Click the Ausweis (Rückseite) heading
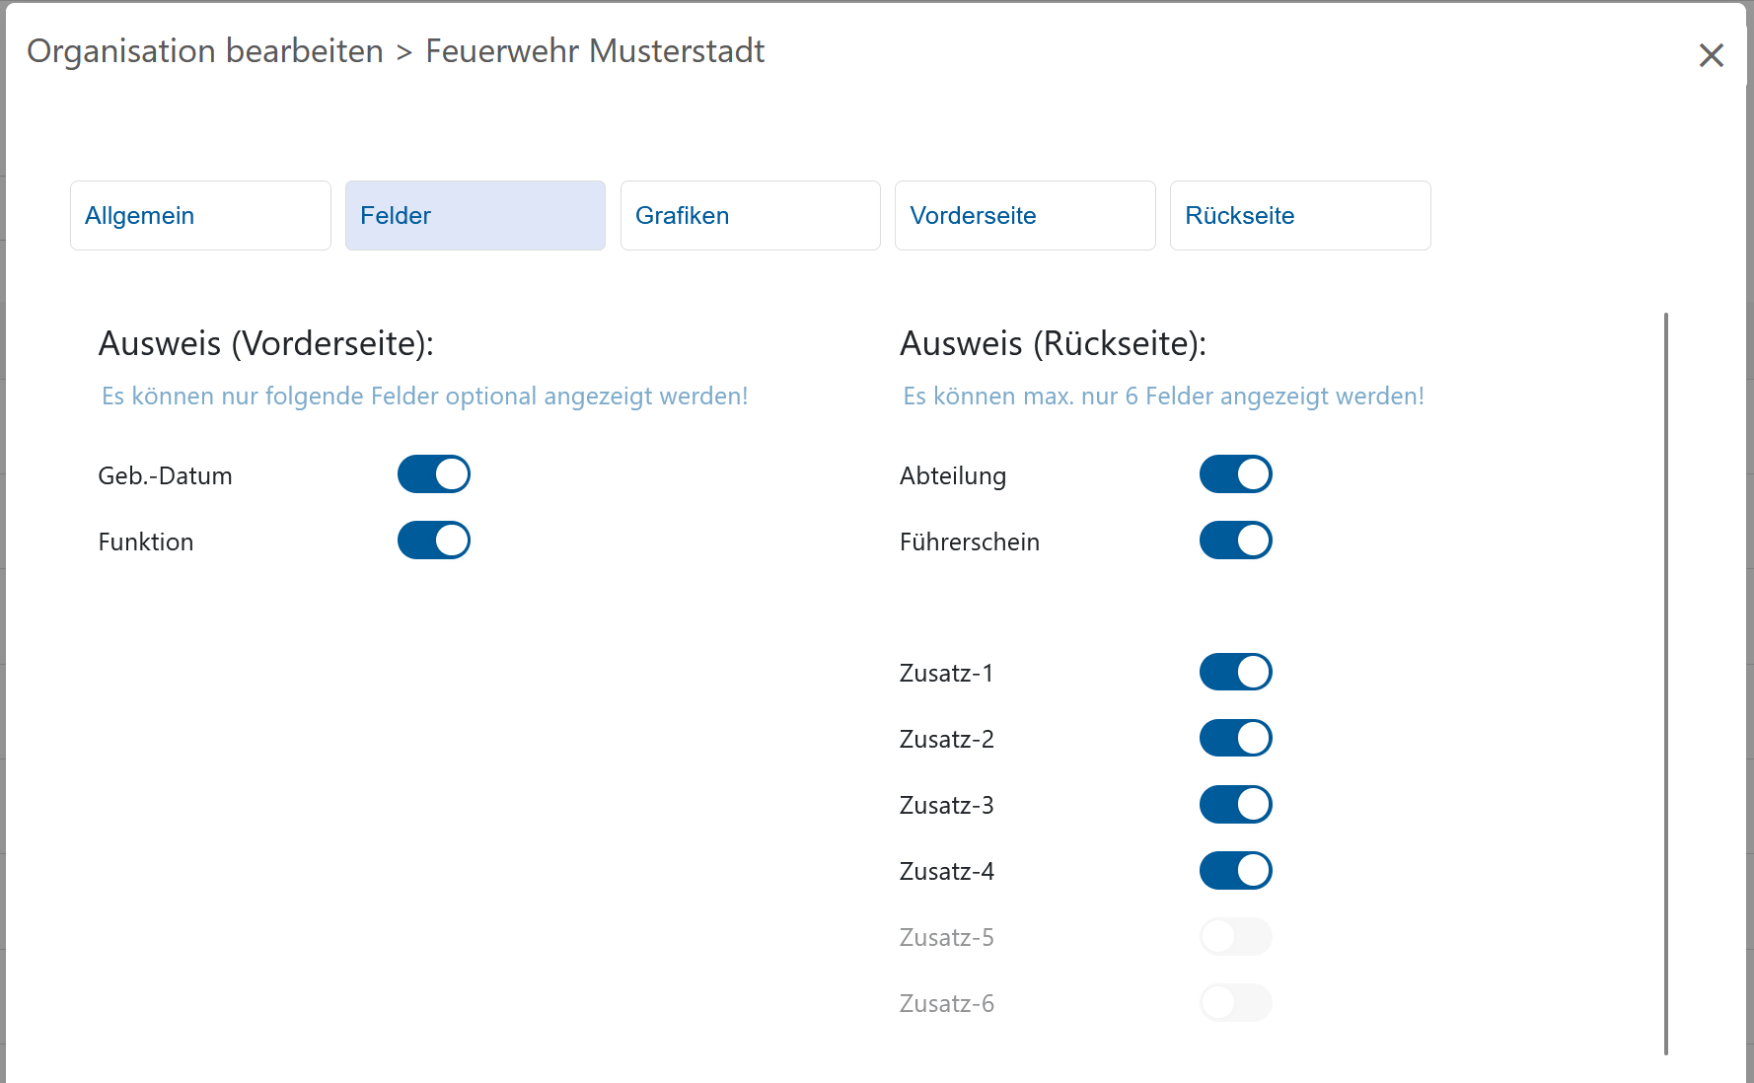1754x1083 pixels. (x=1053, y=343)
